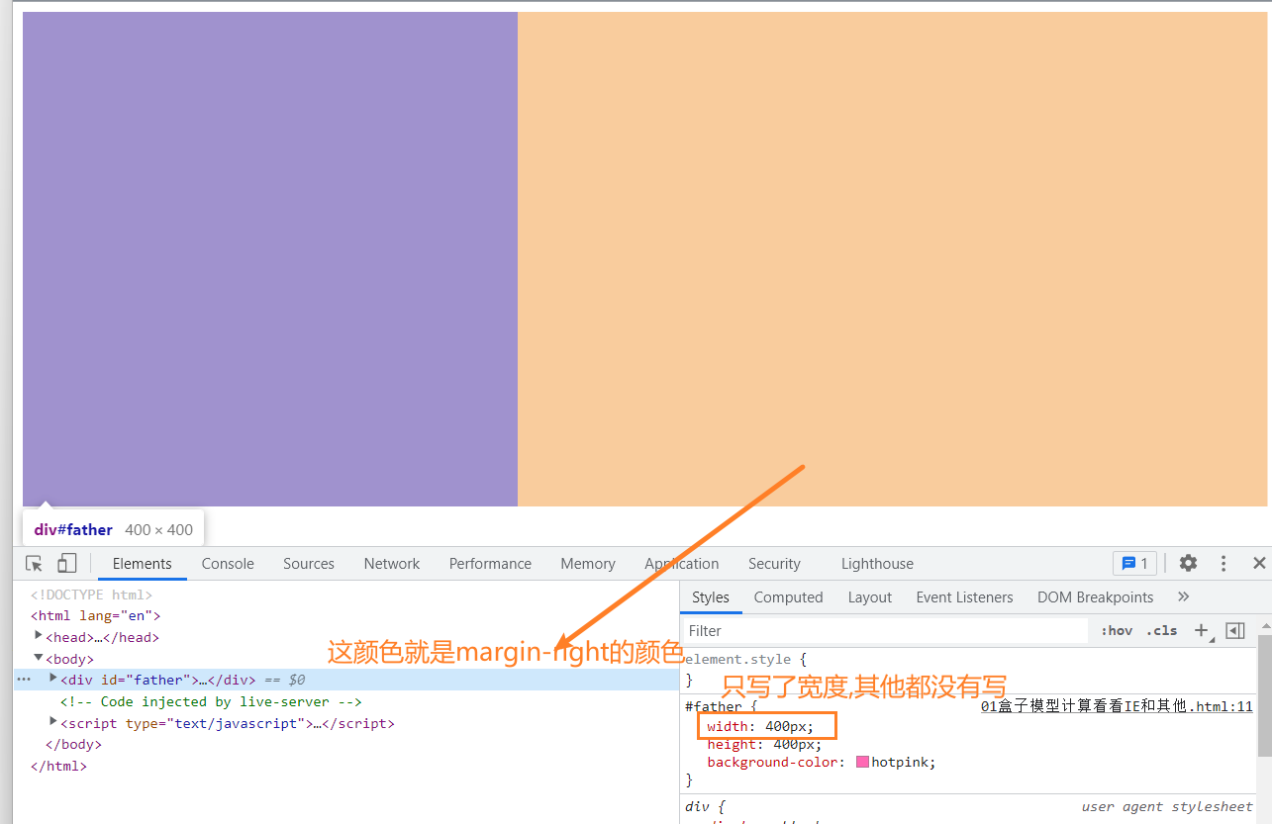Screen dimensions: 1272x824
Task: Select the html lang="en" node
Action: 95,616
